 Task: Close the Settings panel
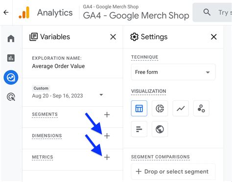214,37
